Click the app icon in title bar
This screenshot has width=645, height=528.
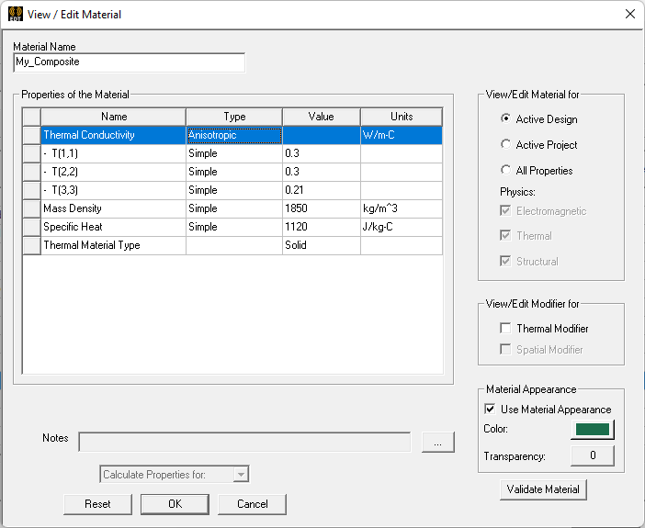coord(14,14)
